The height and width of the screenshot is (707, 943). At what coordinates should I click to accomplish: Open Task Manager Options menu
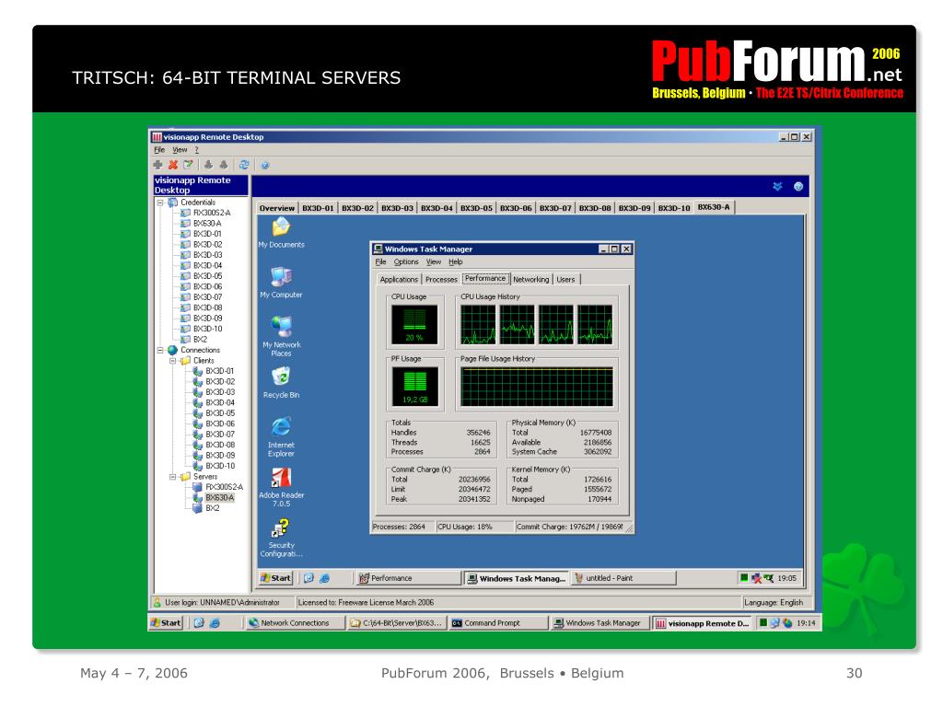406,262
